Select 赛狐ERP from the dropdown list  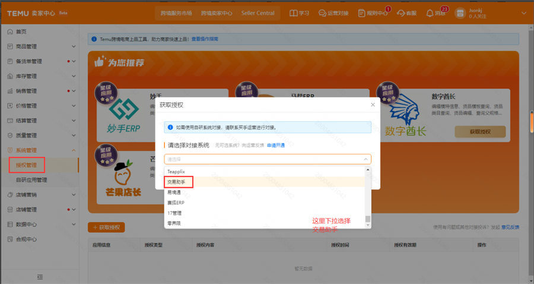(264, 203)
